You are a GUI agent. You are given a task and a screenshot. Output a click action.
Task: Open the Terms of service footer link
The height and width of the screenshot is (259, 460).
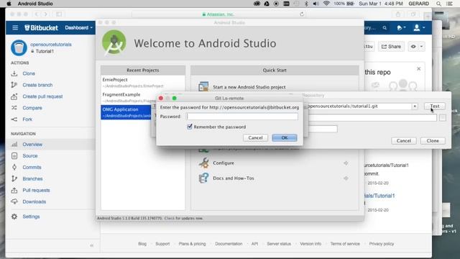(345, 244)
